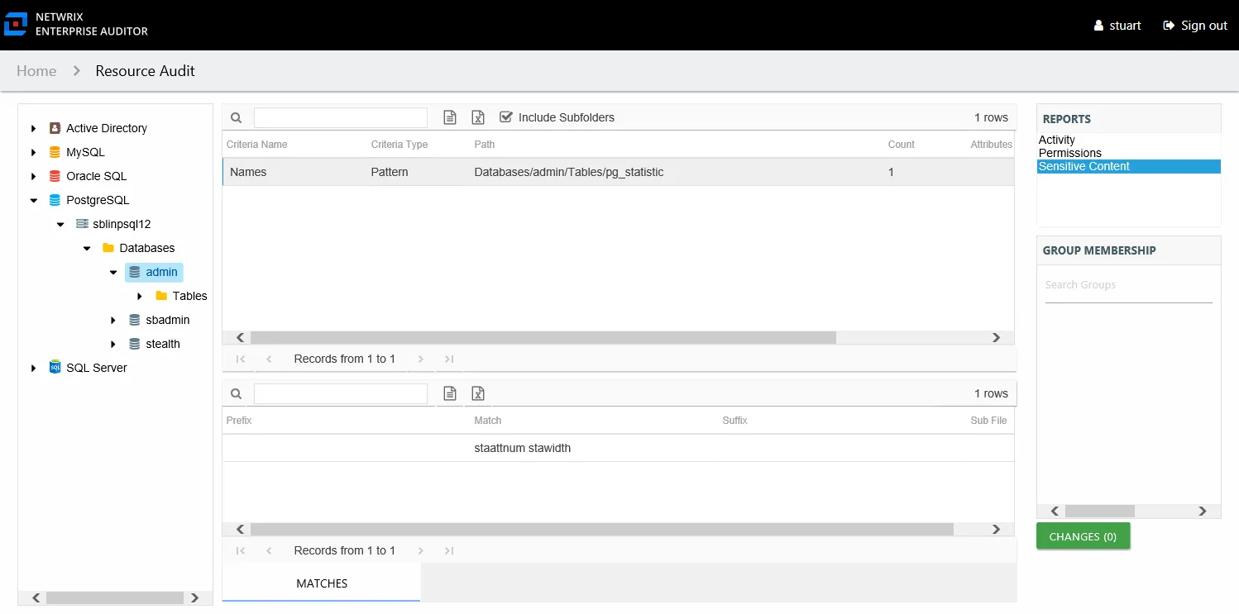Select the Databases/admin/Tables/pg_statistic path cell
1239x614 pixels.
569,172
